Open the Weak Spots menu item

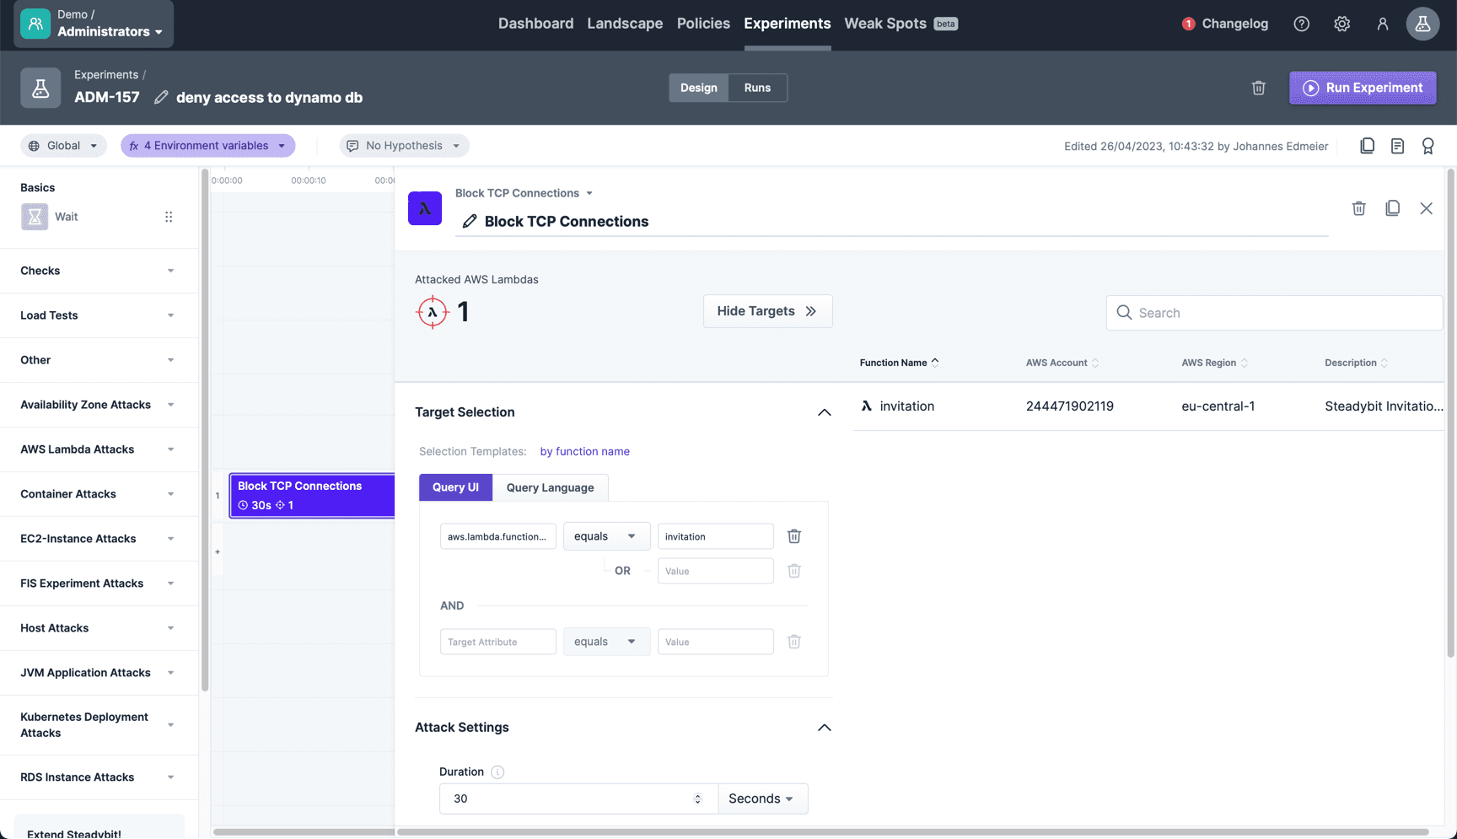pyautogui.click(x=885, y=24)
